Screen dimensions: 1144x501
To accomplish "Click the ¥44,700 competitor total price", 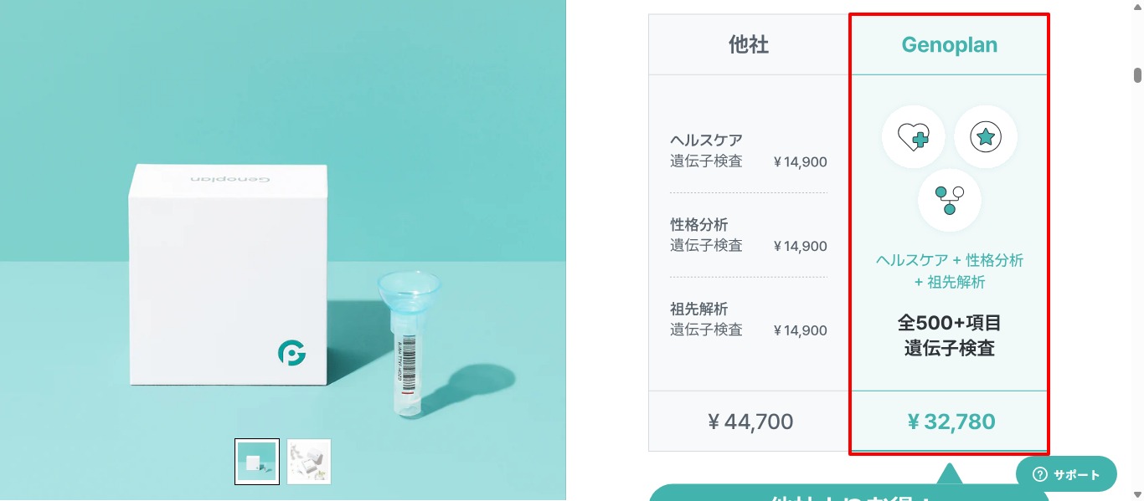I will tap(750, 422).
